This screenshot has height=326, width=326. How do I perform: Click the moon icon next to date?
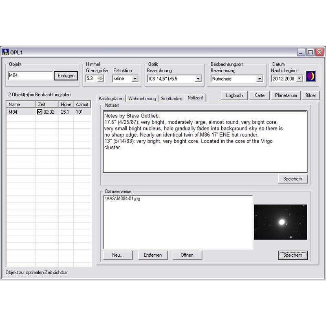coord(311,77)
